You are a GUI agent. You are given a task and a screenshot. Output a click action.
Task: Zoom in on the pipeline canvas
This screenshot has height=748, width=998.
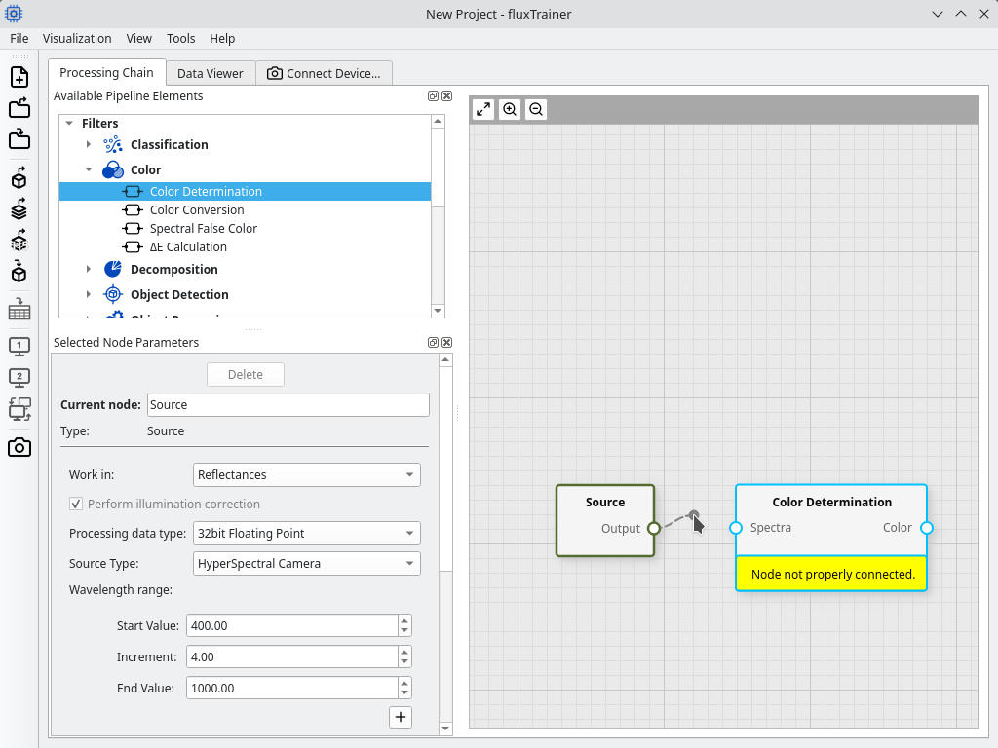coord(510,109)
